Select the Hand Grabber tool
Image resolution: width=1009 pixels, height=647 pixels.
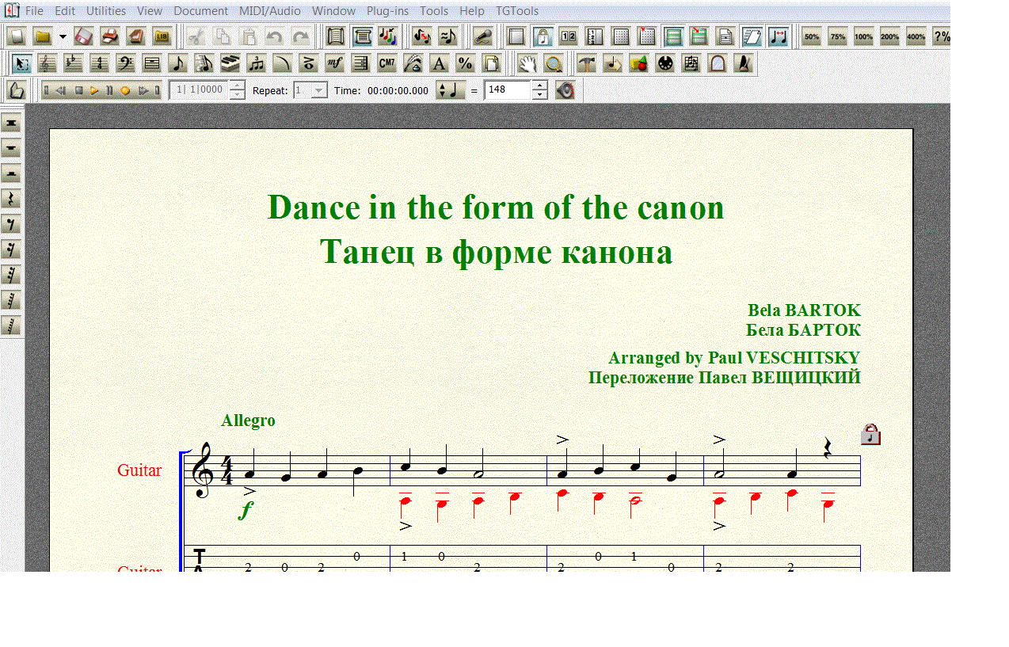[x=527, y=63]
